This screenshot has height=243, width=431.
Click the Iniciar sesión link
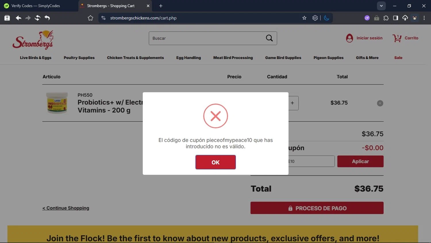tap(369, 38)
